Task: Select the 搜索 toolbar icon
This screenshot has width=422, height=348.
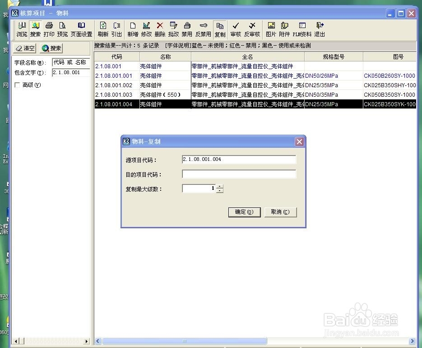Action: pos(35,29)
